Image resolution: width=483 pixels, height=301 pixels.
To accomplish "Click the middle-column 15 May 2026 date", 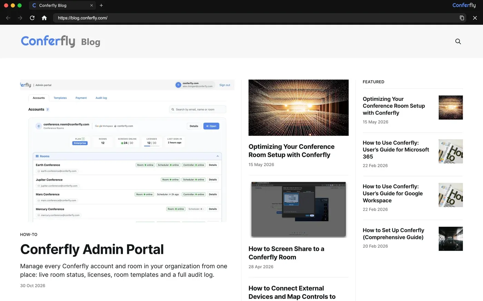I will (x=261, y=165).
